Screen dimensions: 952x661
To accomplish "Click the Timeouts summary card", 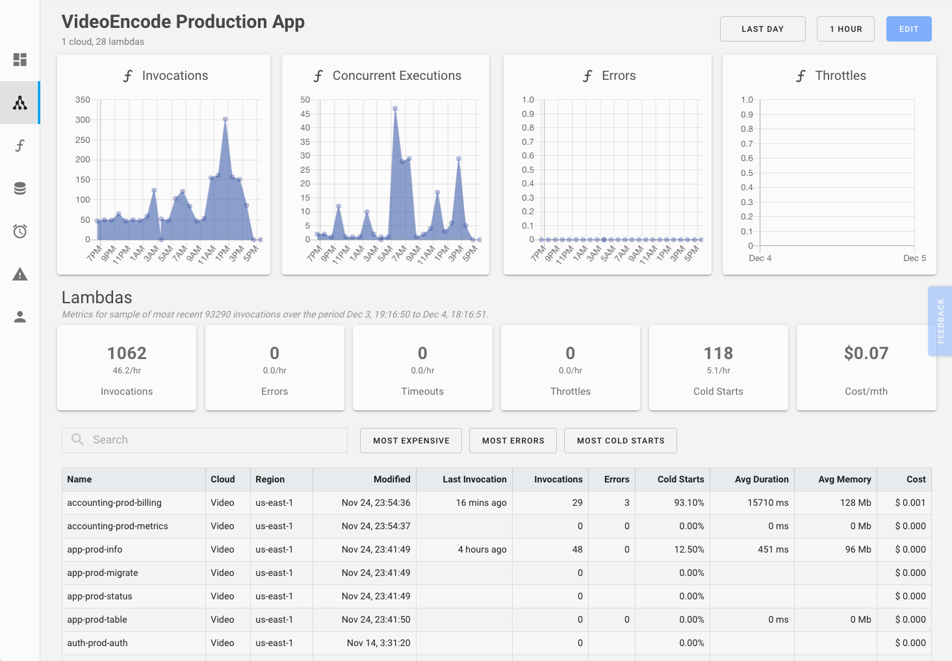I will [x=422, y=368].
